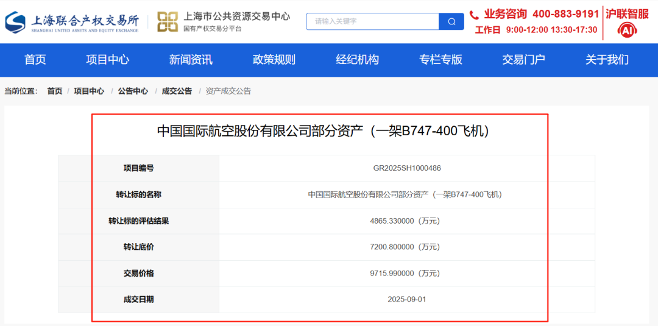Go to 项目中心 in the breadcrumb
Viewport: 658px width, 326px height.
(89, 91)
